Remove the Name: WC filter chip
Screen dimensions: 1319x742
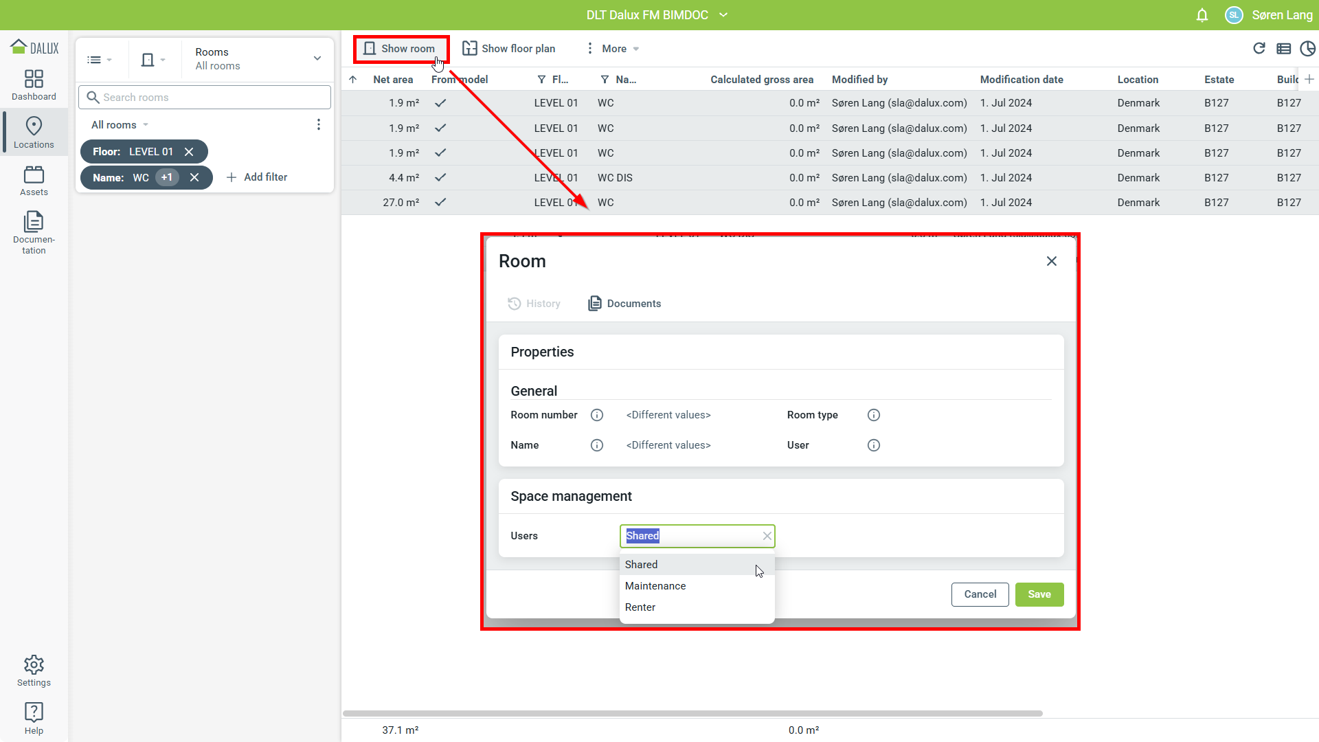tap(194, 177)
